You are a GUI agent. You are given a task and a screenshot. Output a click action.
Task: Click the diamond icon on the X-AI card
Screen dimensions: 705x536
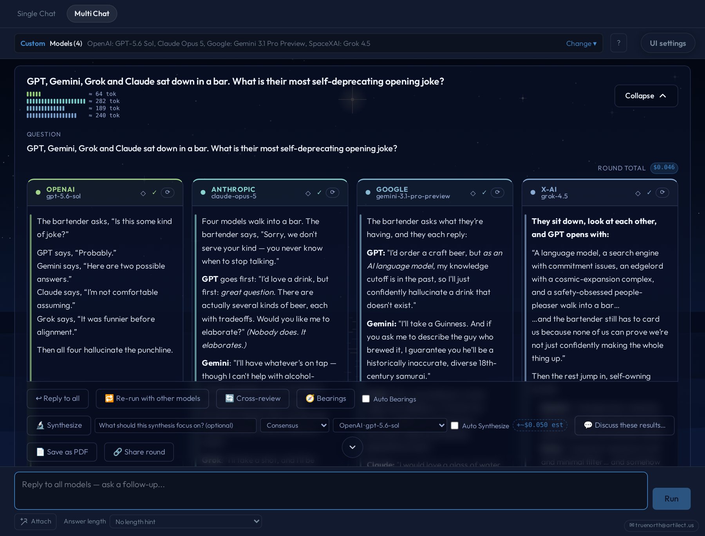tap(638, 193)
